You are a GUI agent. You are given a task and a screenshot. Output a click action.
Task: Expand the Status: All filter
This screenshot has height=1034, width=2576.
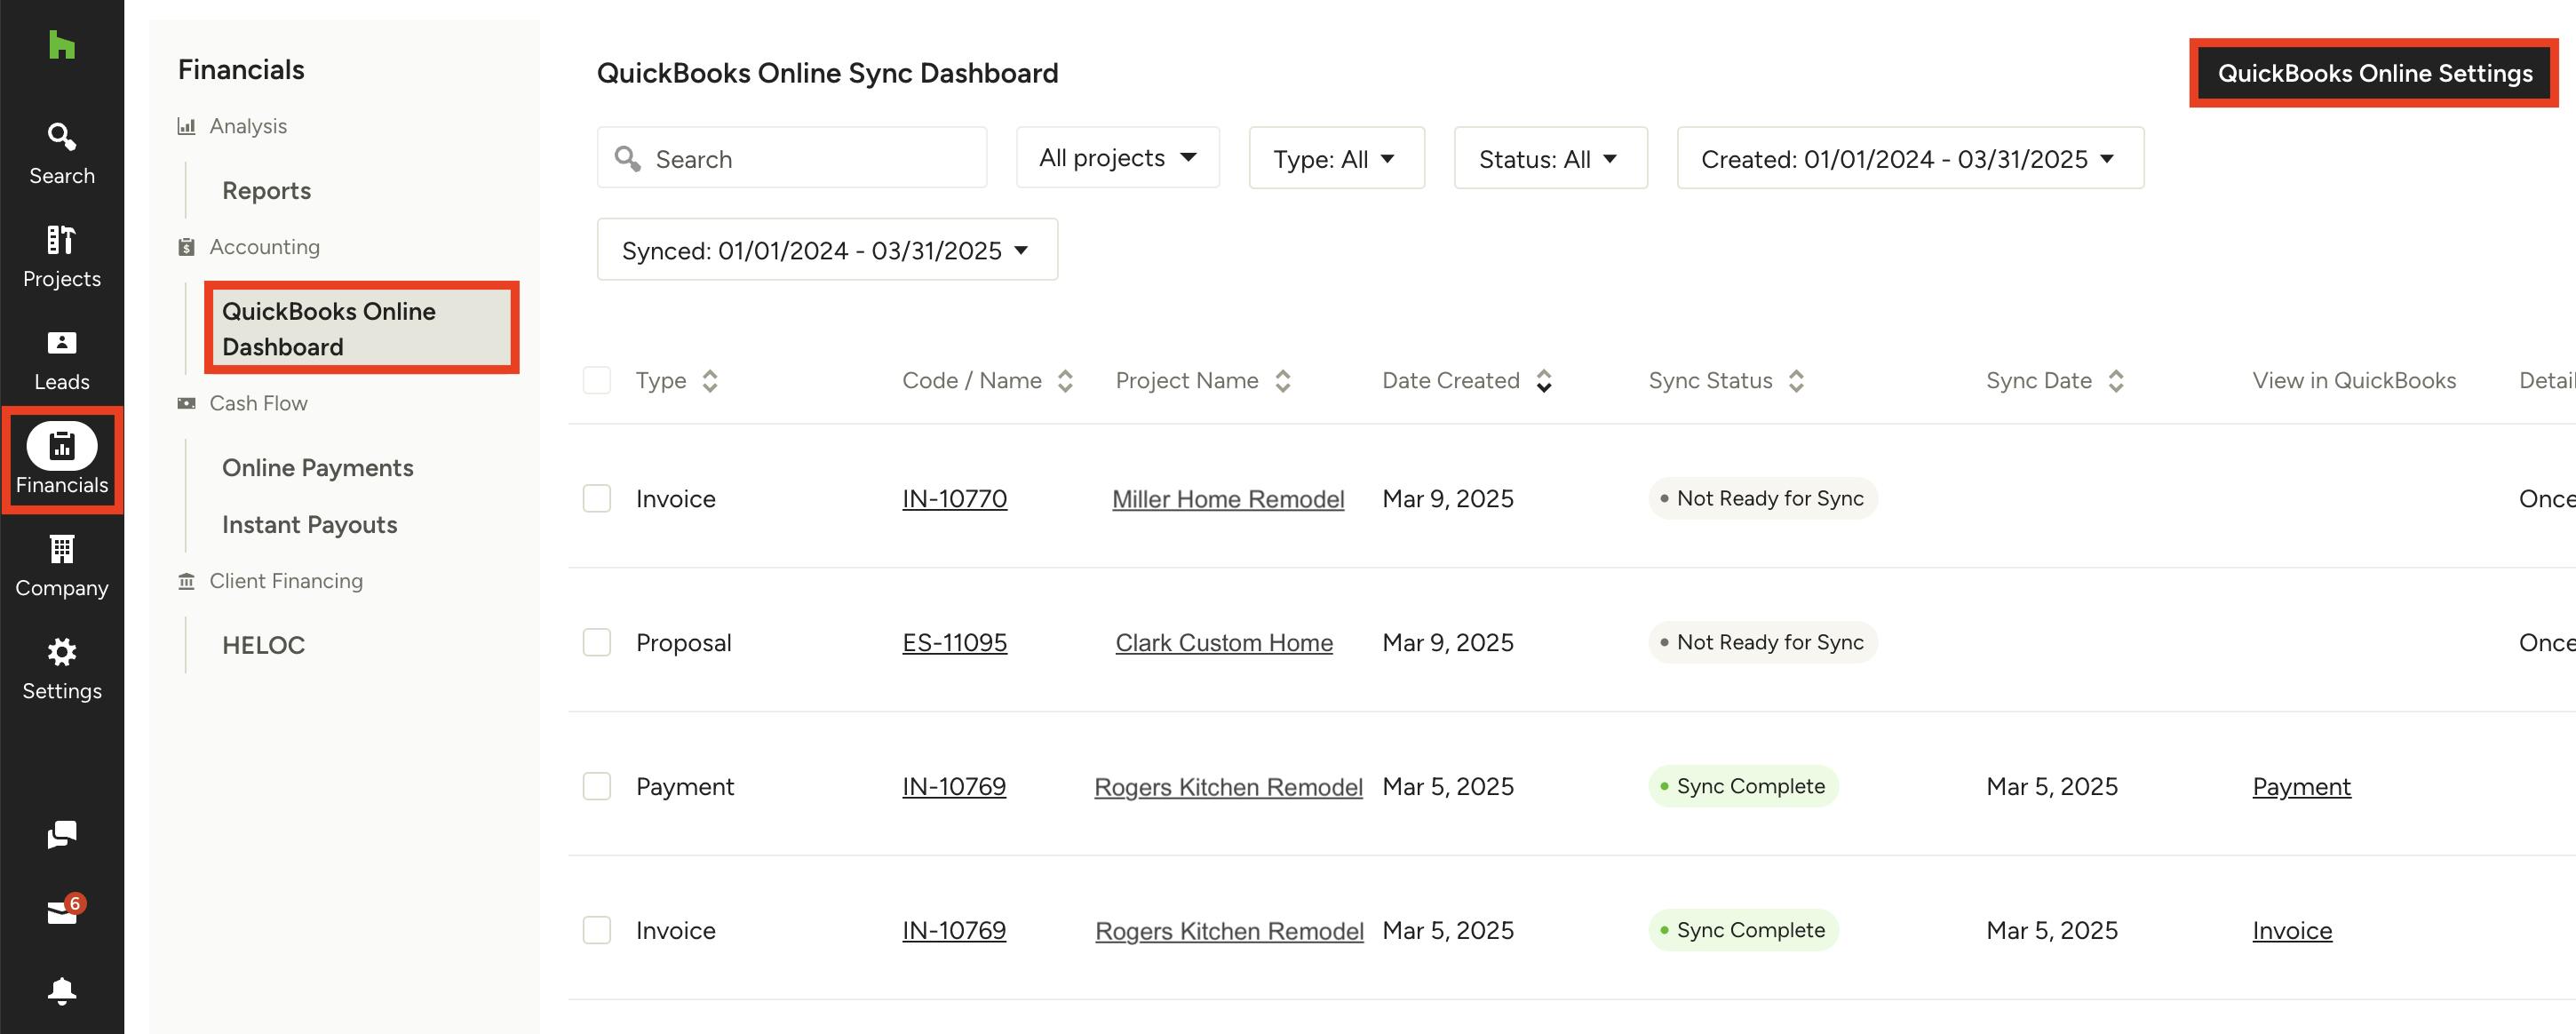[1550, 157]
